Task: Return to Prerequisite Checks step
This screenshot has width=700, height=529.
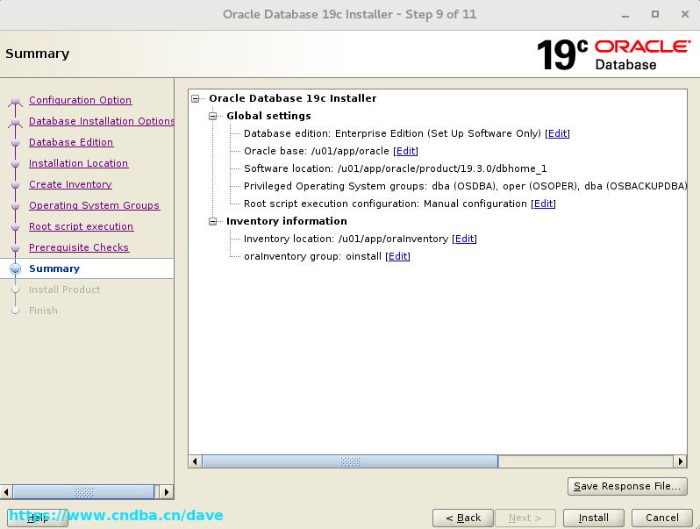Action: (x=79, y=247)
